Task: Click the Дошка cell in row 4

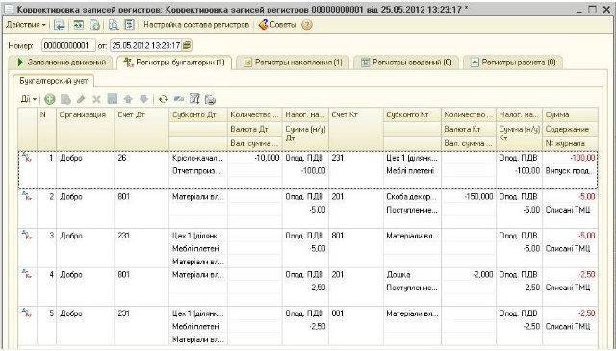Action: click(412, 274)
